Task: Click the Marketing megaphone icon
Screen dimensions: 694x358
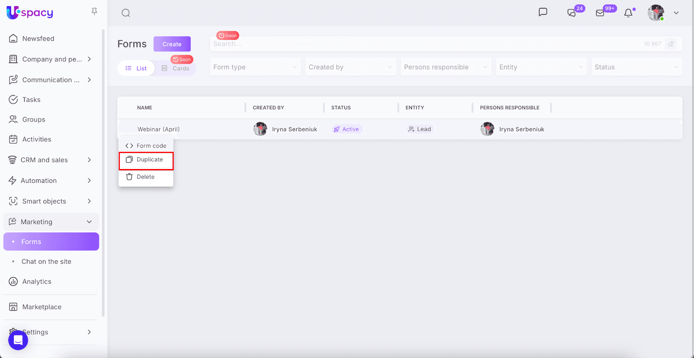Action: 13,221
